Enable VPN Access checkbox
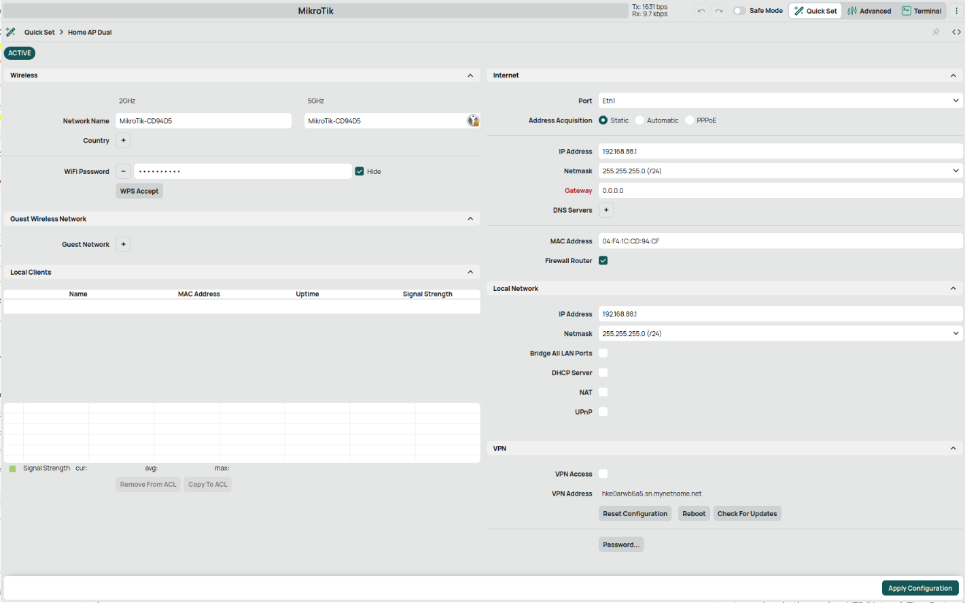This screenshot has height=603, width=965. (x=603, y=474)
